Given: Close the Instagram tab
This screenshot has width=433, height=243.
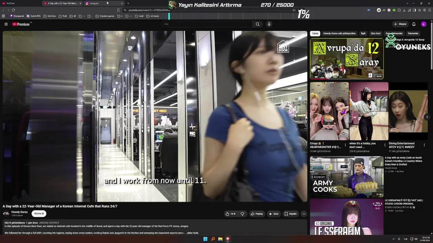Looking at the screenshot, I should pos(122,3).
